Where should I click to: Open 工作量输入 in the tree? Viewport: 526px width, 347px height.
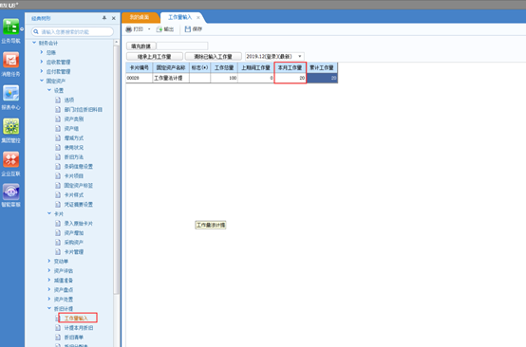tap(76, 318)
